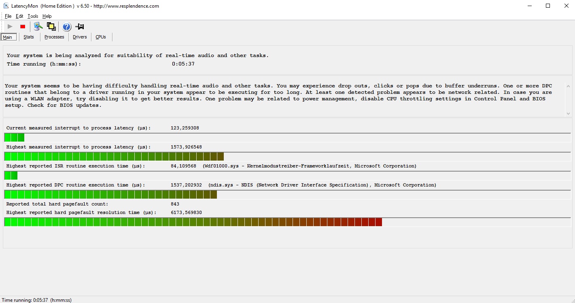This screenshot has height=303, width=575.
Task: Toggle always-on-top with the pushpin icon
Action: pyautogui.click(x=80, y=27)
